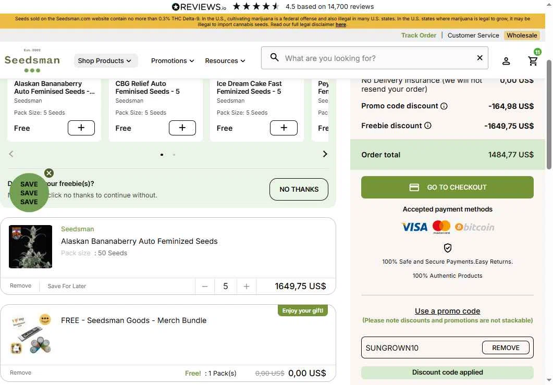This screenshot has height=385, width=553.
Task: Click the page vertical scrollbar
Action: tap(549, 115)
